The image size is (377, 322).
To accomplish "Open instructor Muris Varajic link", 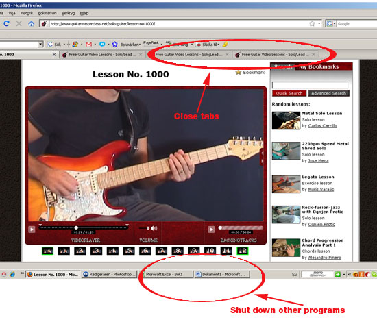I will pos(321,189).
